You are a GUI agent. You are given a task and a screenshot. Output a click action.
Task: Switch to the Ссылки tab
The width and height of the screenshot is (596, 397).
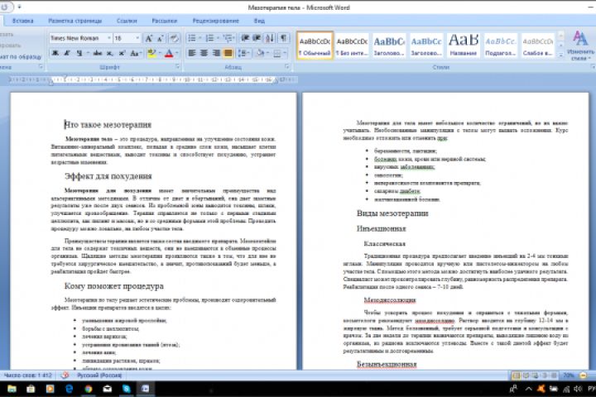[127, 21]
